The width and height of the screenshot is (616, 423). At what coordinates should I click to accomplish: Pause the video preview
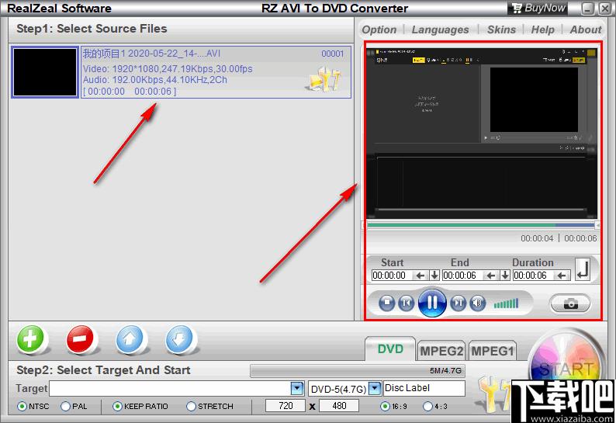(x=432, y=303)
